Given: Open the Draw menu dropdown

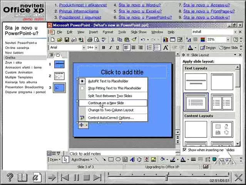Looking at the screenshot, I should [55, 160].
